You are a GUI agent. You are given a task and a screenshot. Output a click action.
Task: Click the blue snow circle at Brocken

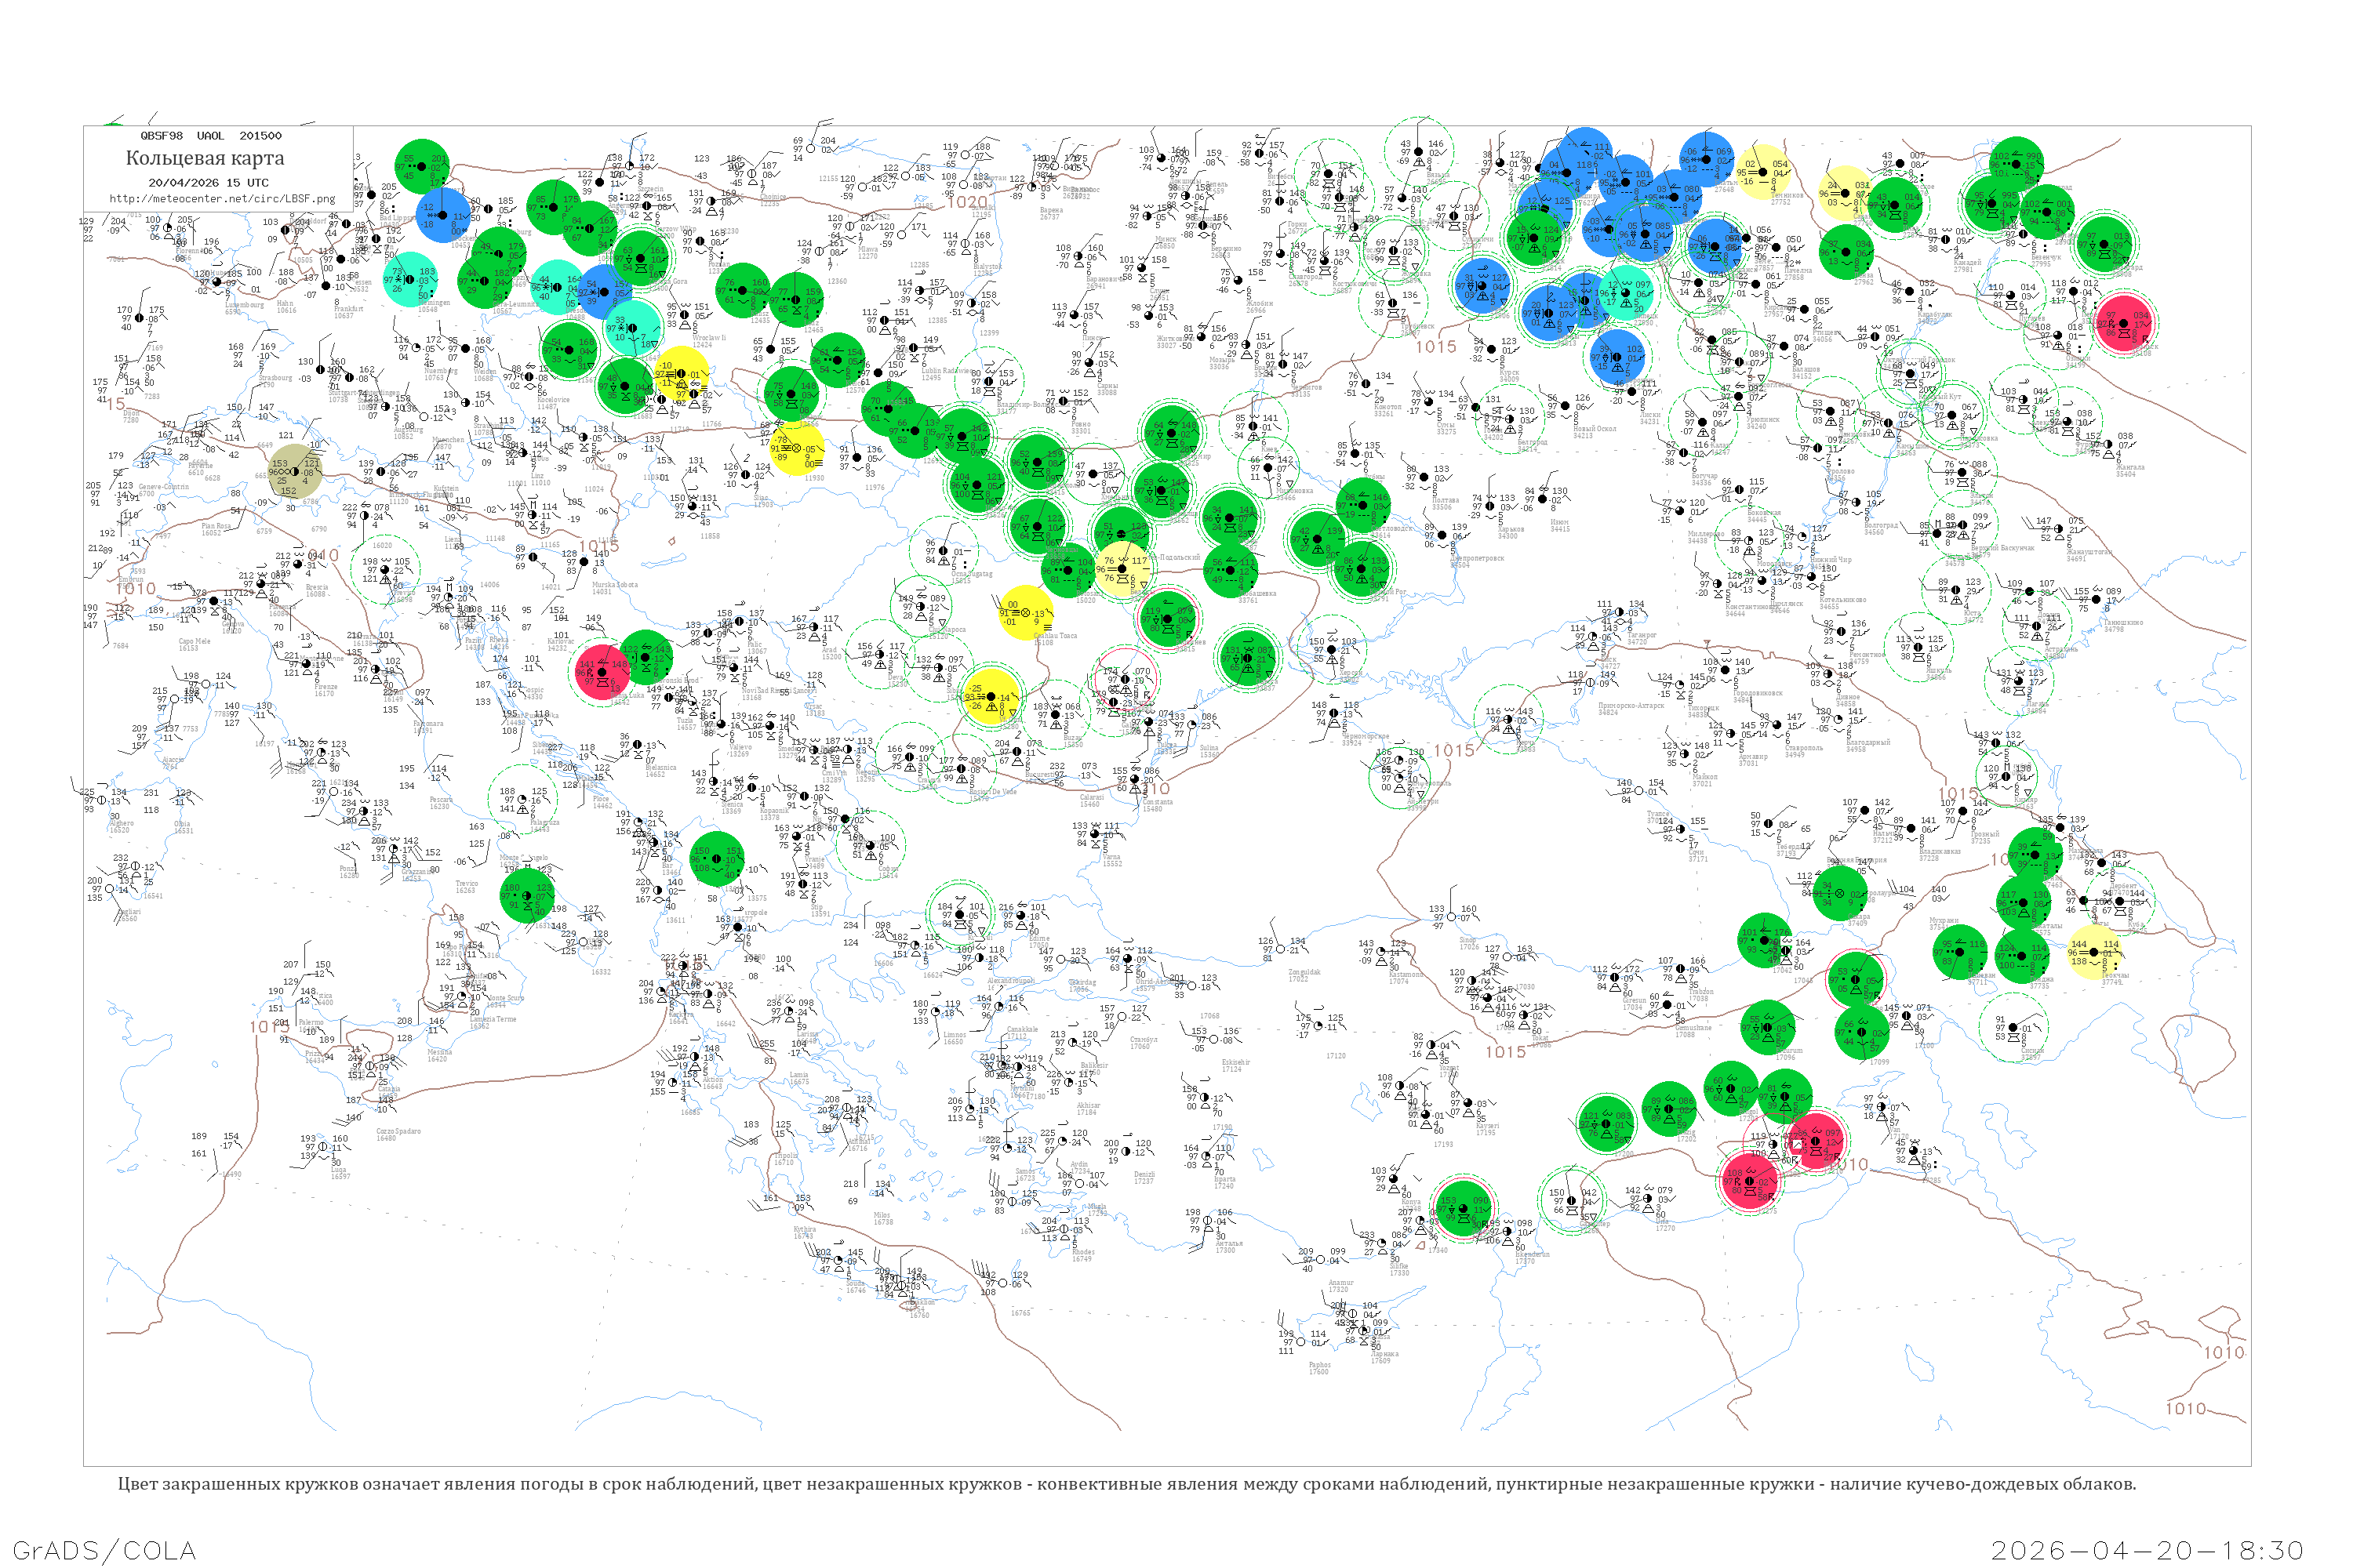click(x=442, y=215)
